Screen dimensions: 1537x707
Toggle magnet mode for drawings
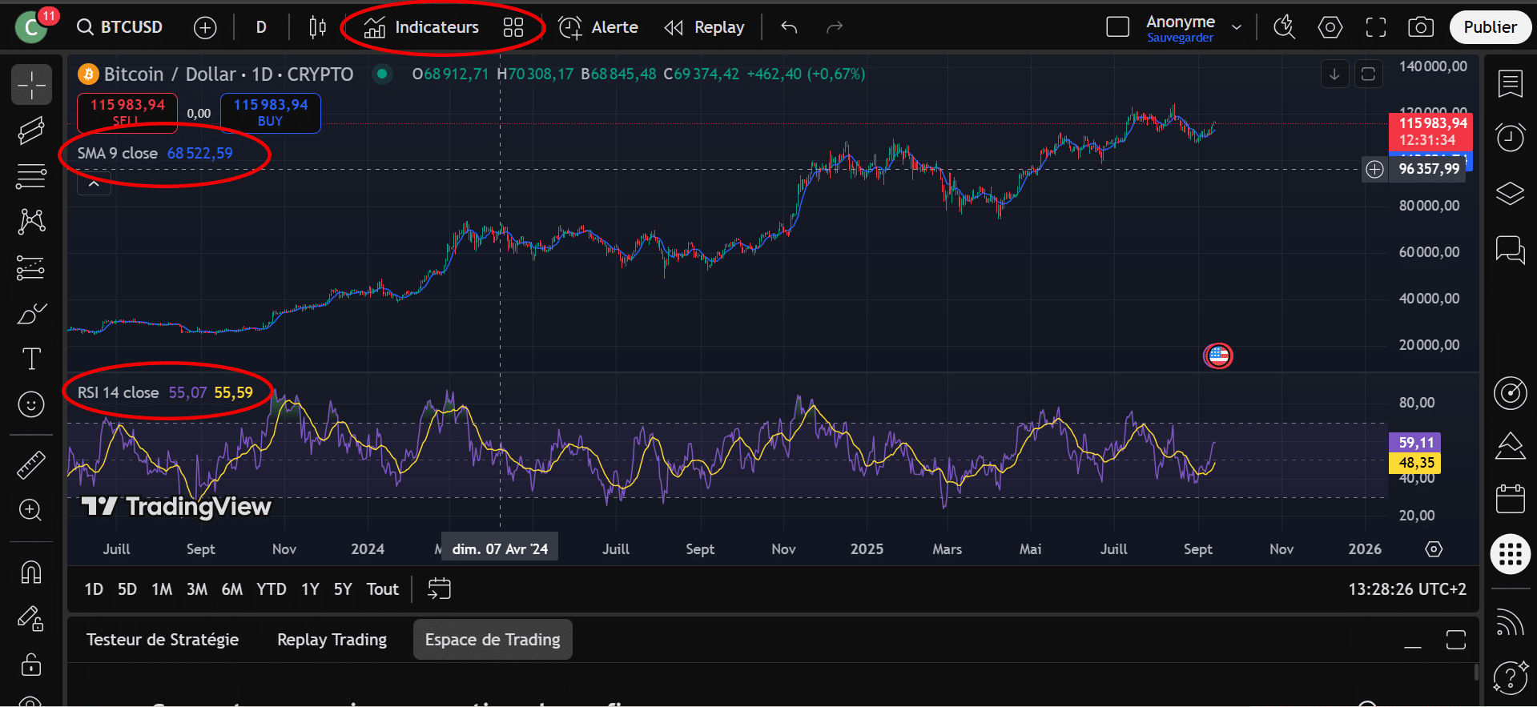[31, 572]
